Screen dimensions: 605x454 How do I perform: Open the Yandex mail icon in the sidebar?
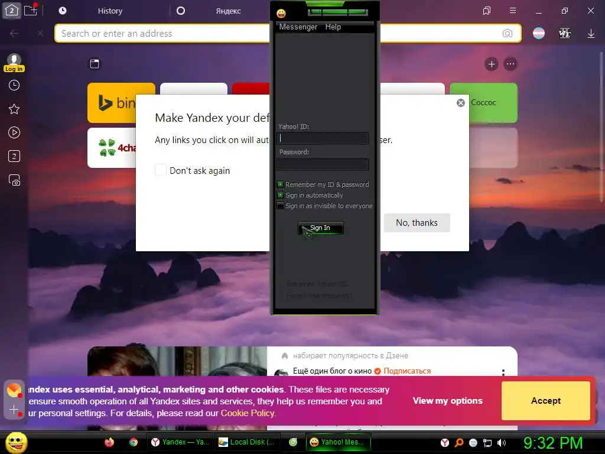(x=14, y=390)
